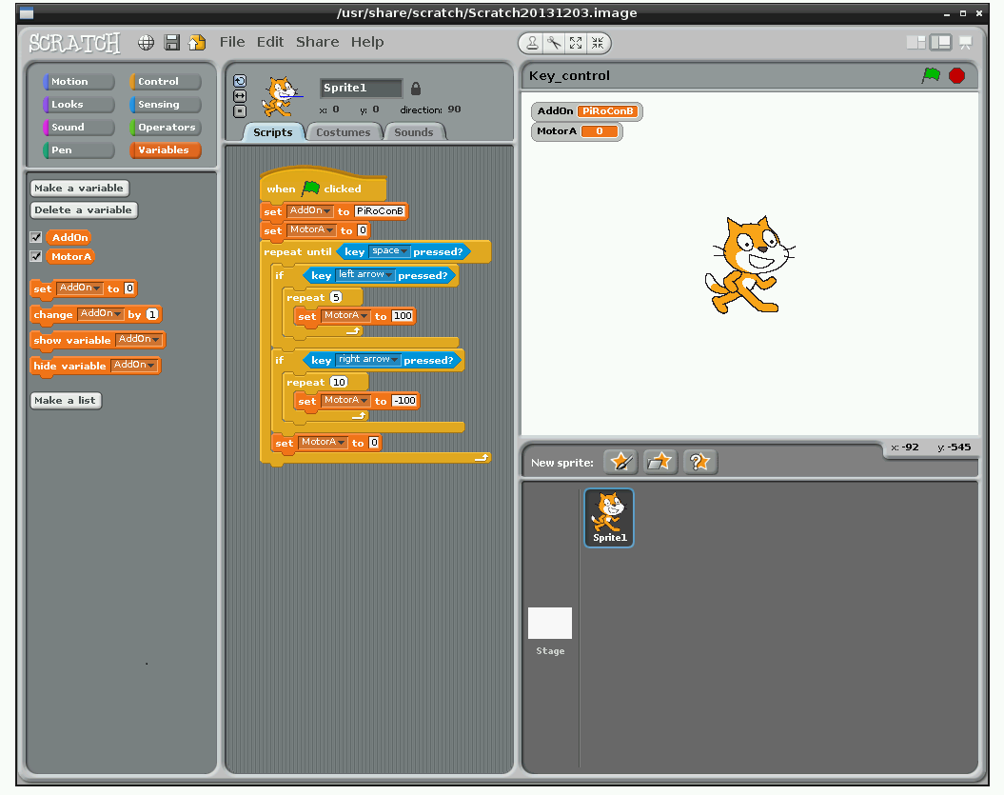
Task: Switch to small stage view mode
Action: coord(916,42)
